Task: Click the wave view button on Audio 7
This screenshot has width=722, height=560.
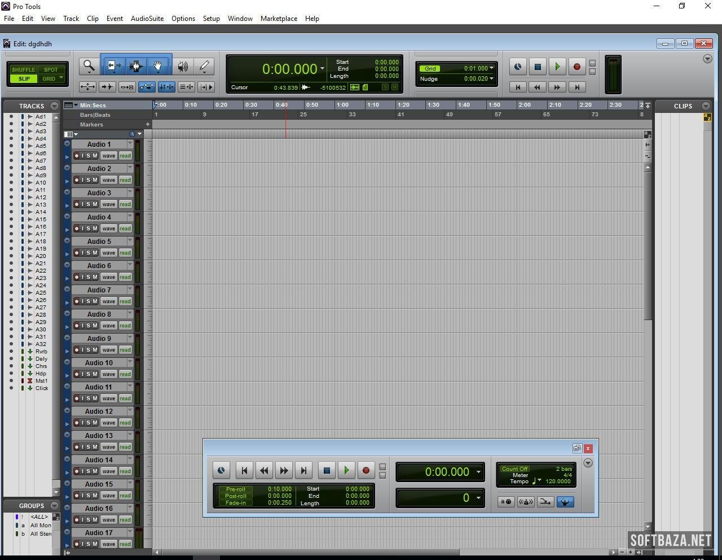Action: click(x=108, y=301)
